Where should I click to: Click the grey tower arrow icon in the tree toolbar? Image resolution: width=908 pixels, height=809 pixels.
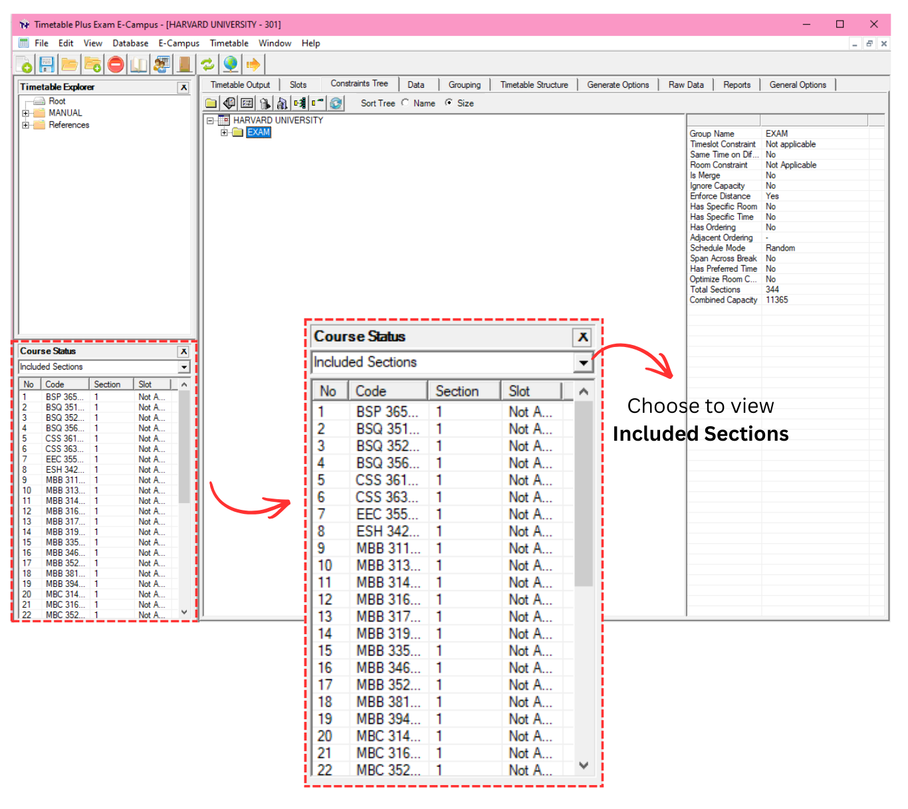tap(265, 103)
